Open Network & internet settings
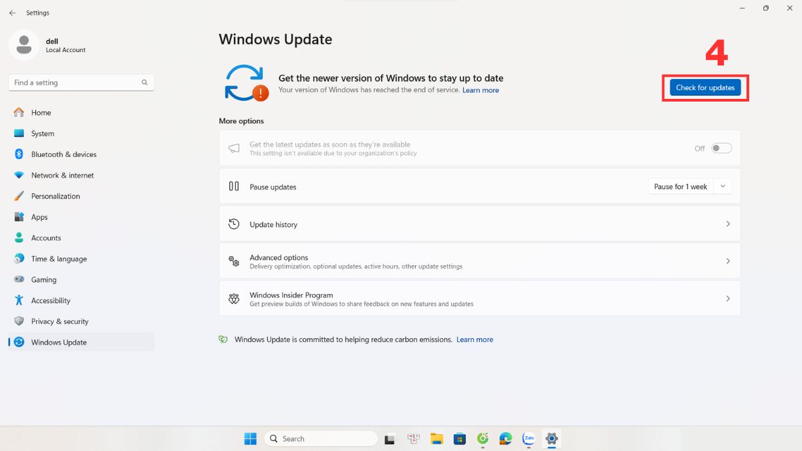The image size is (802, 451). (x=63, y=175)
